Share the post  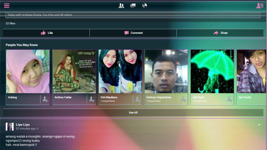pos(220,33)
